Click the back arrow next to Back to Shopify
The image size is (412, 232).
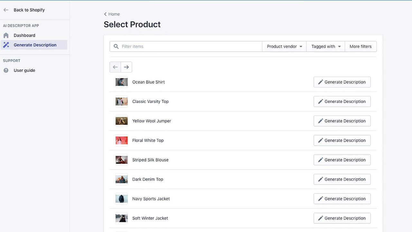coord(6,10)
